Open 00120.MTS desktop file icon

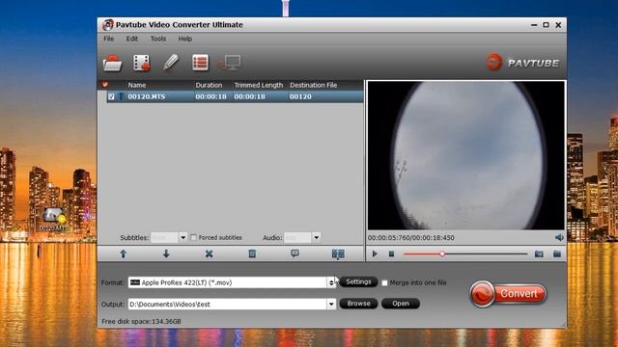(x=54, y=220)
